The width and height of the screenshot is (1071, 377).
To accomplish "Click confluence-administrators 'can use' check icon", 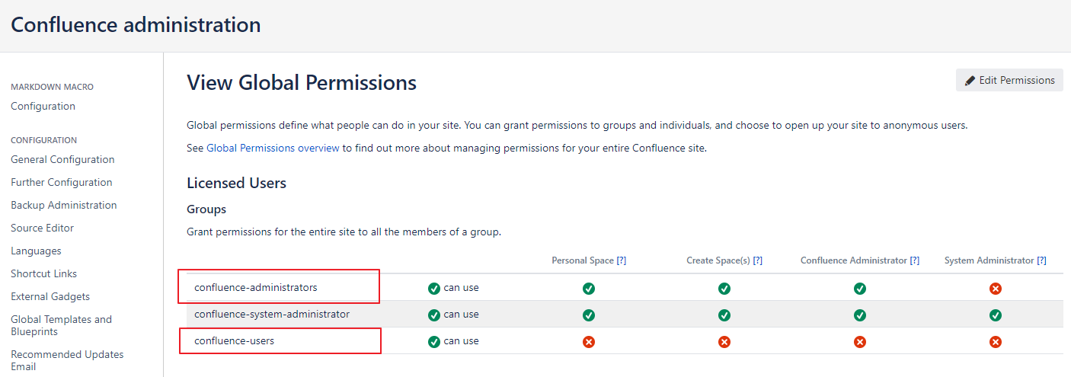I will 434,289.
